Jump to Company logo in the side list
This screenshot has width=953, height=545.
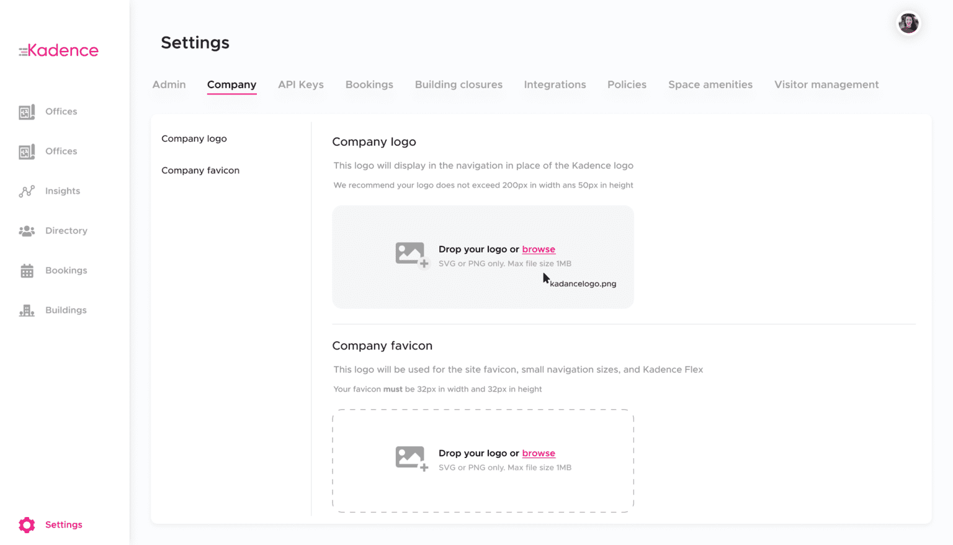pyautogui.click(x=194, y=138)
